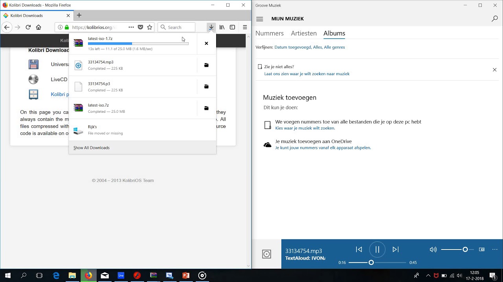503x282 pixels.
Task: Open Windows taskbar search
Action: tap(24, 276)
